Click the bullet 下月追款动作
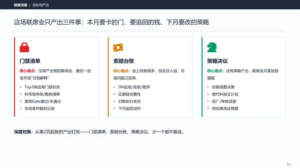 pos(129,109)
